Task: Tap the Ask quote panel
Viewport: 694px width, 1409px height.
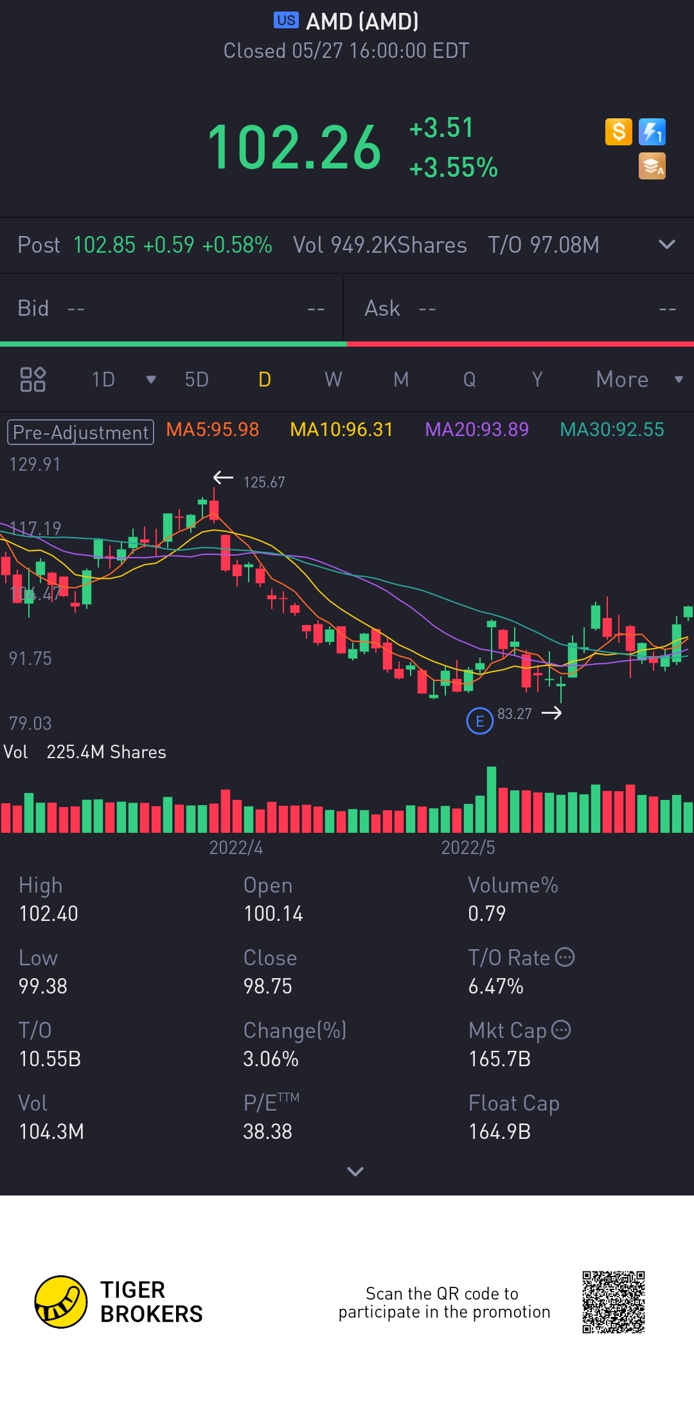Action: pos(519,308)
